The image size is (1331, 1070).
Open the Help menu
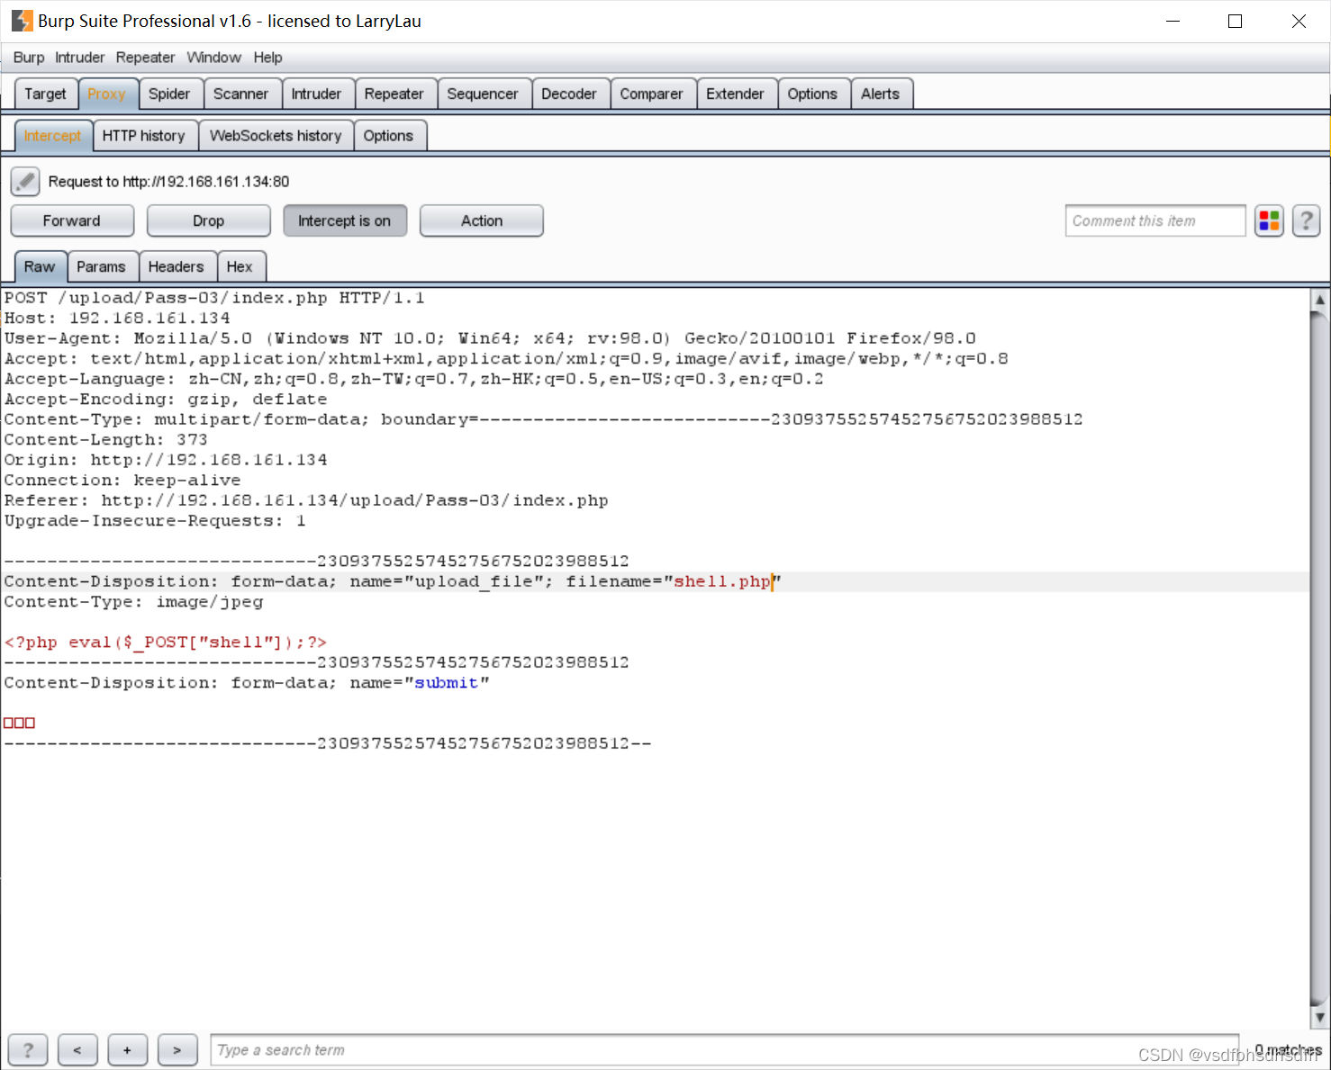(x=267, y=58)
